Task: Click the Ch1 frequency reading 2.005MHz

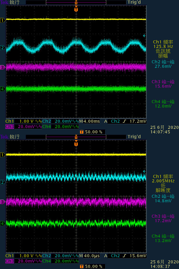Action: [163, 181]
